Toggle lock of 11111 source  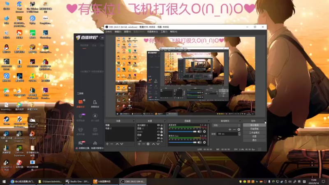coord(162,132)
